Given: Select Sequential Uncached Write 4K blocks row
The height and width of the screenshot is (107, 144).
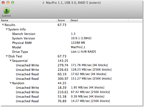Looking at the screenshot, I should click(71, 65).
